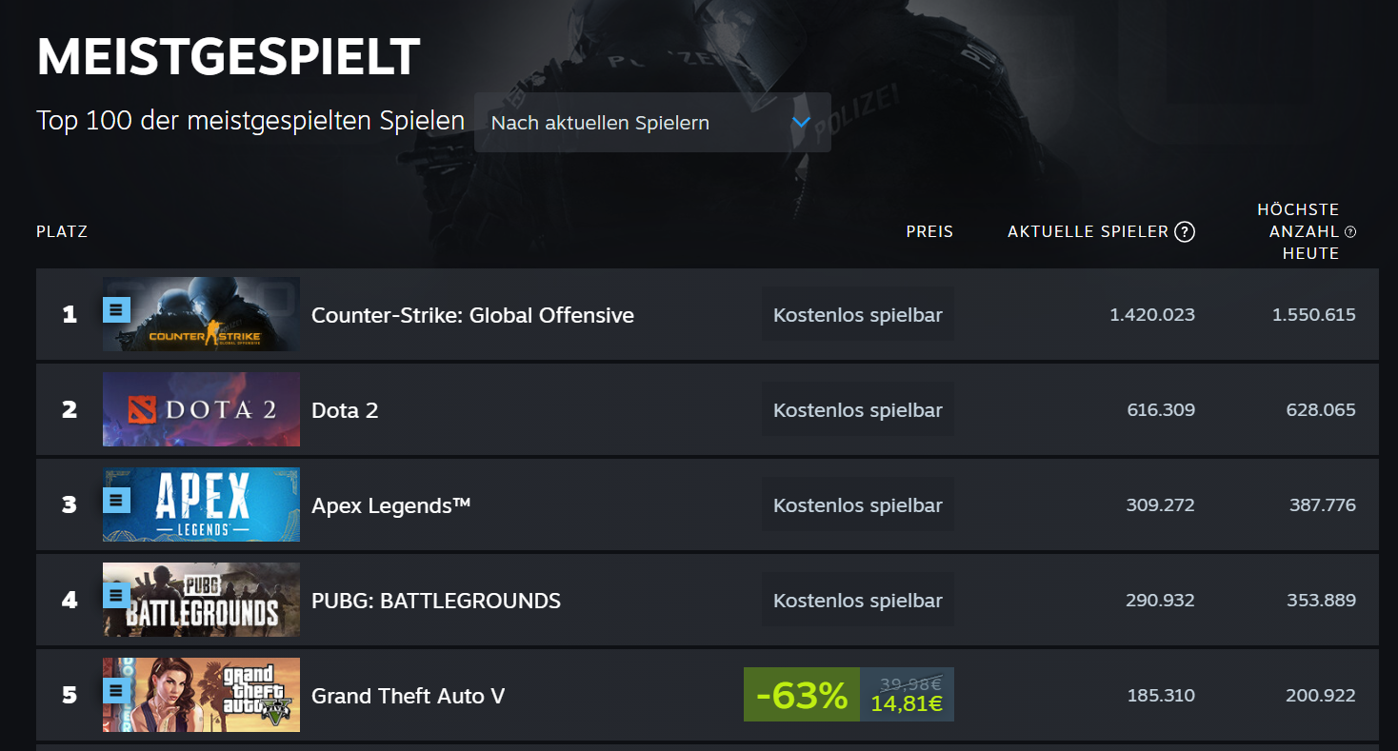Click list icon on Apex Legends thumbnail
Screen dimensions: 1398x751
click(x=115, y=500)
